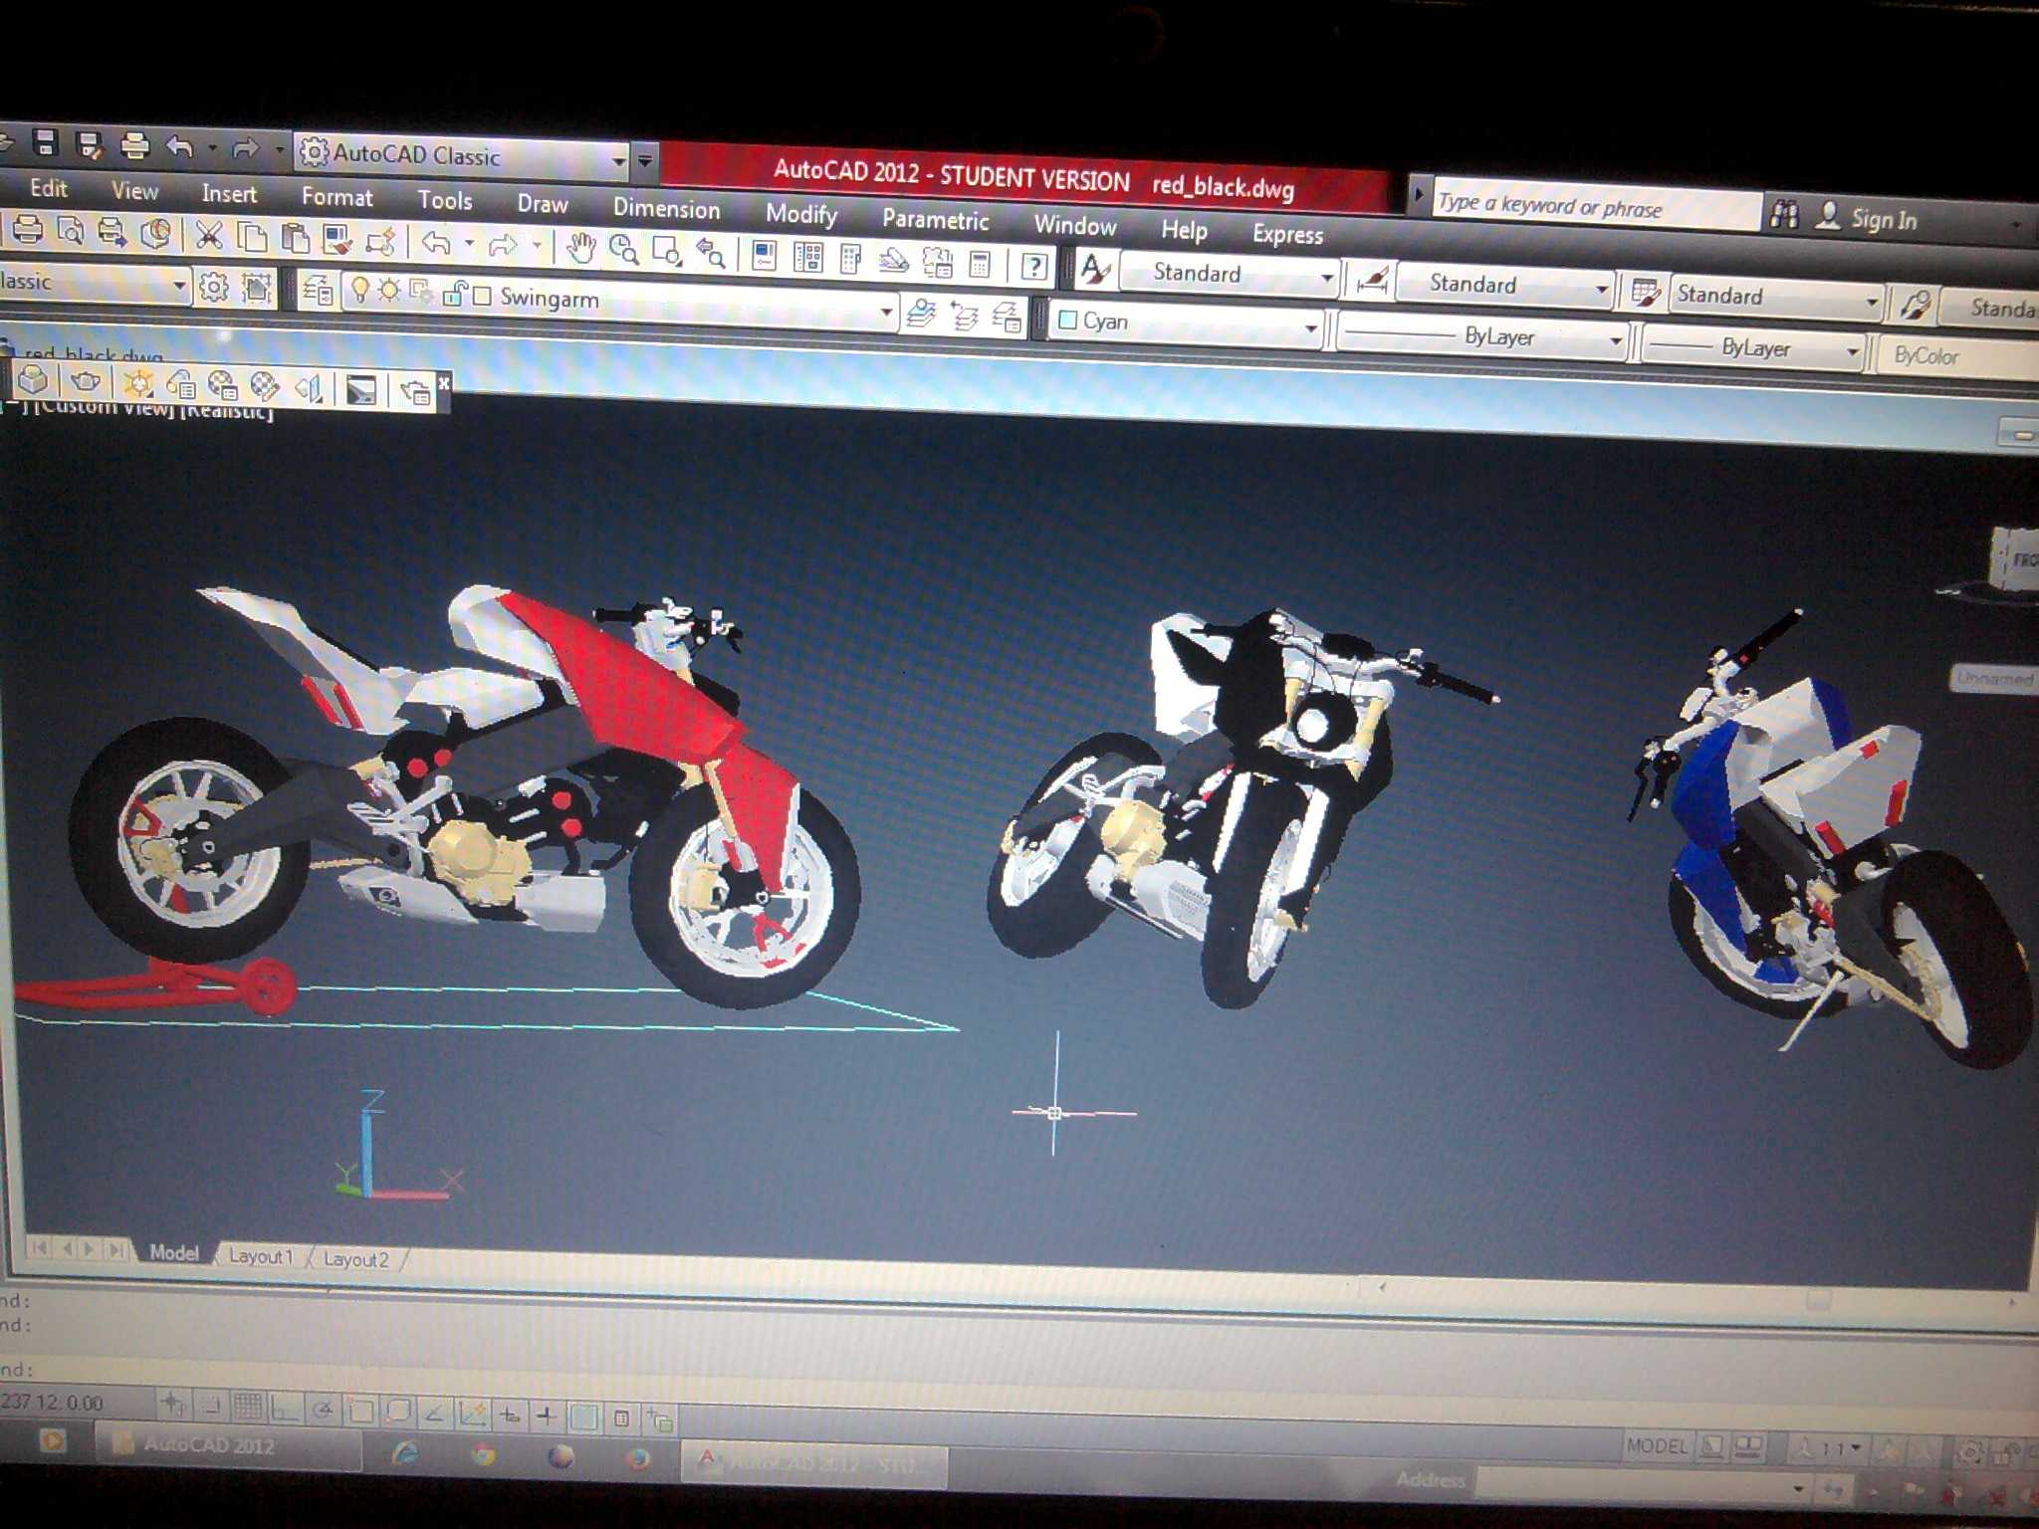Toggle Object Snap in status bar
The image size is (2039, 1529).
[359, 1411]
